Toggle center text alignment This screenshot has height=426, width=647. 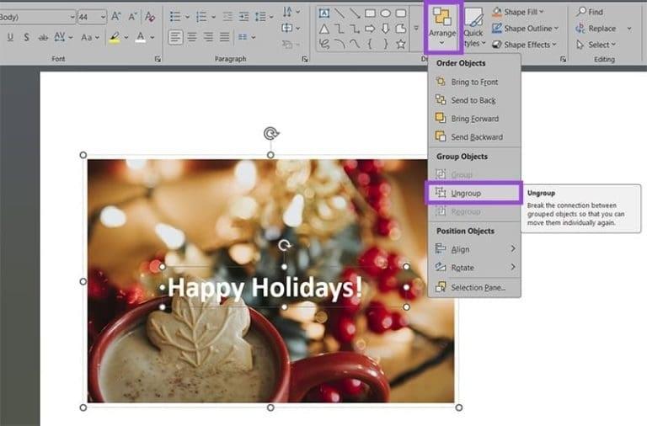click(x=192, y=37)
